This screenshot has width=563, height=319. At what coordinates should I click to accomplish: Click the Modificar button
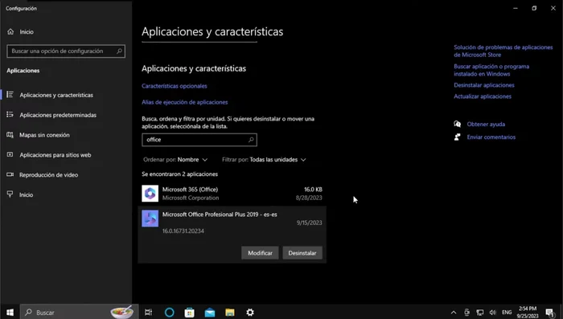click(x=260, y=253)
